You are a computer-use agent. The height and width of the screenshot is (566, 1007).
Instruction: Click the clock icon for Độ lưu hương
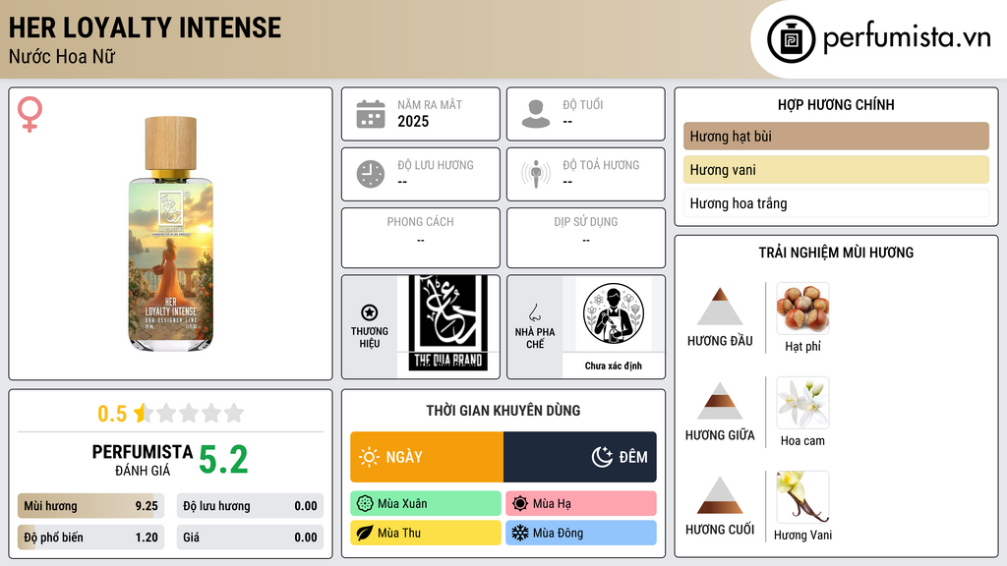(371, 174)
